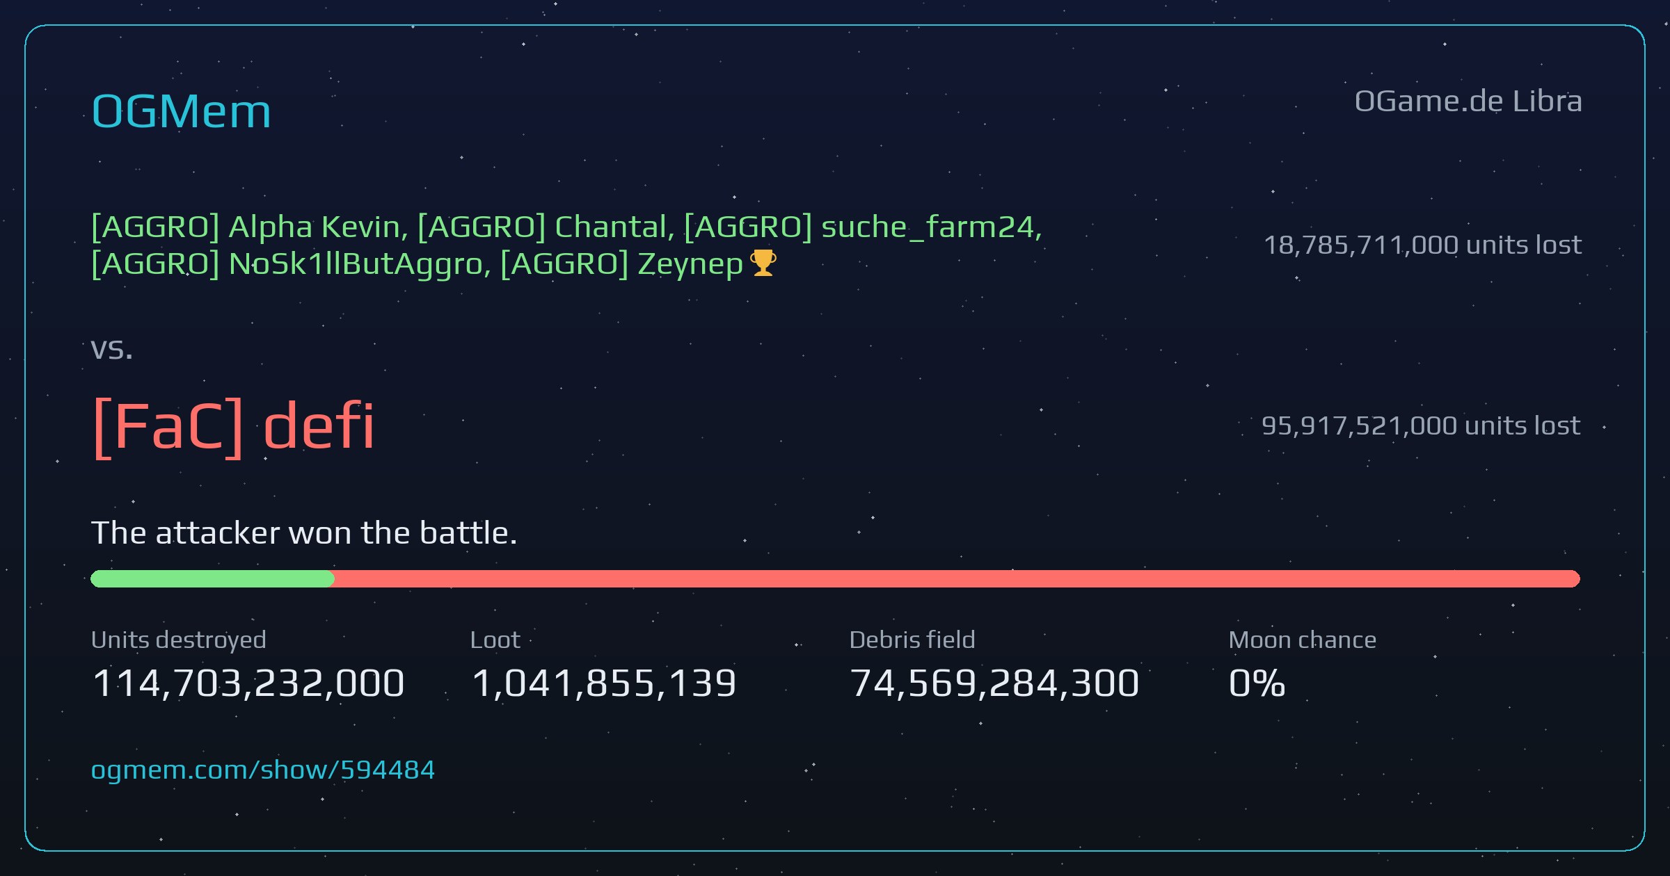
Task: Click the Units destroyed label
Action: click(x=179, y=640)
